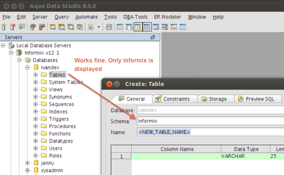The image size is (284, 175).
Task: Click the split pane window toolbar icon
Action: tap(129, 27)
